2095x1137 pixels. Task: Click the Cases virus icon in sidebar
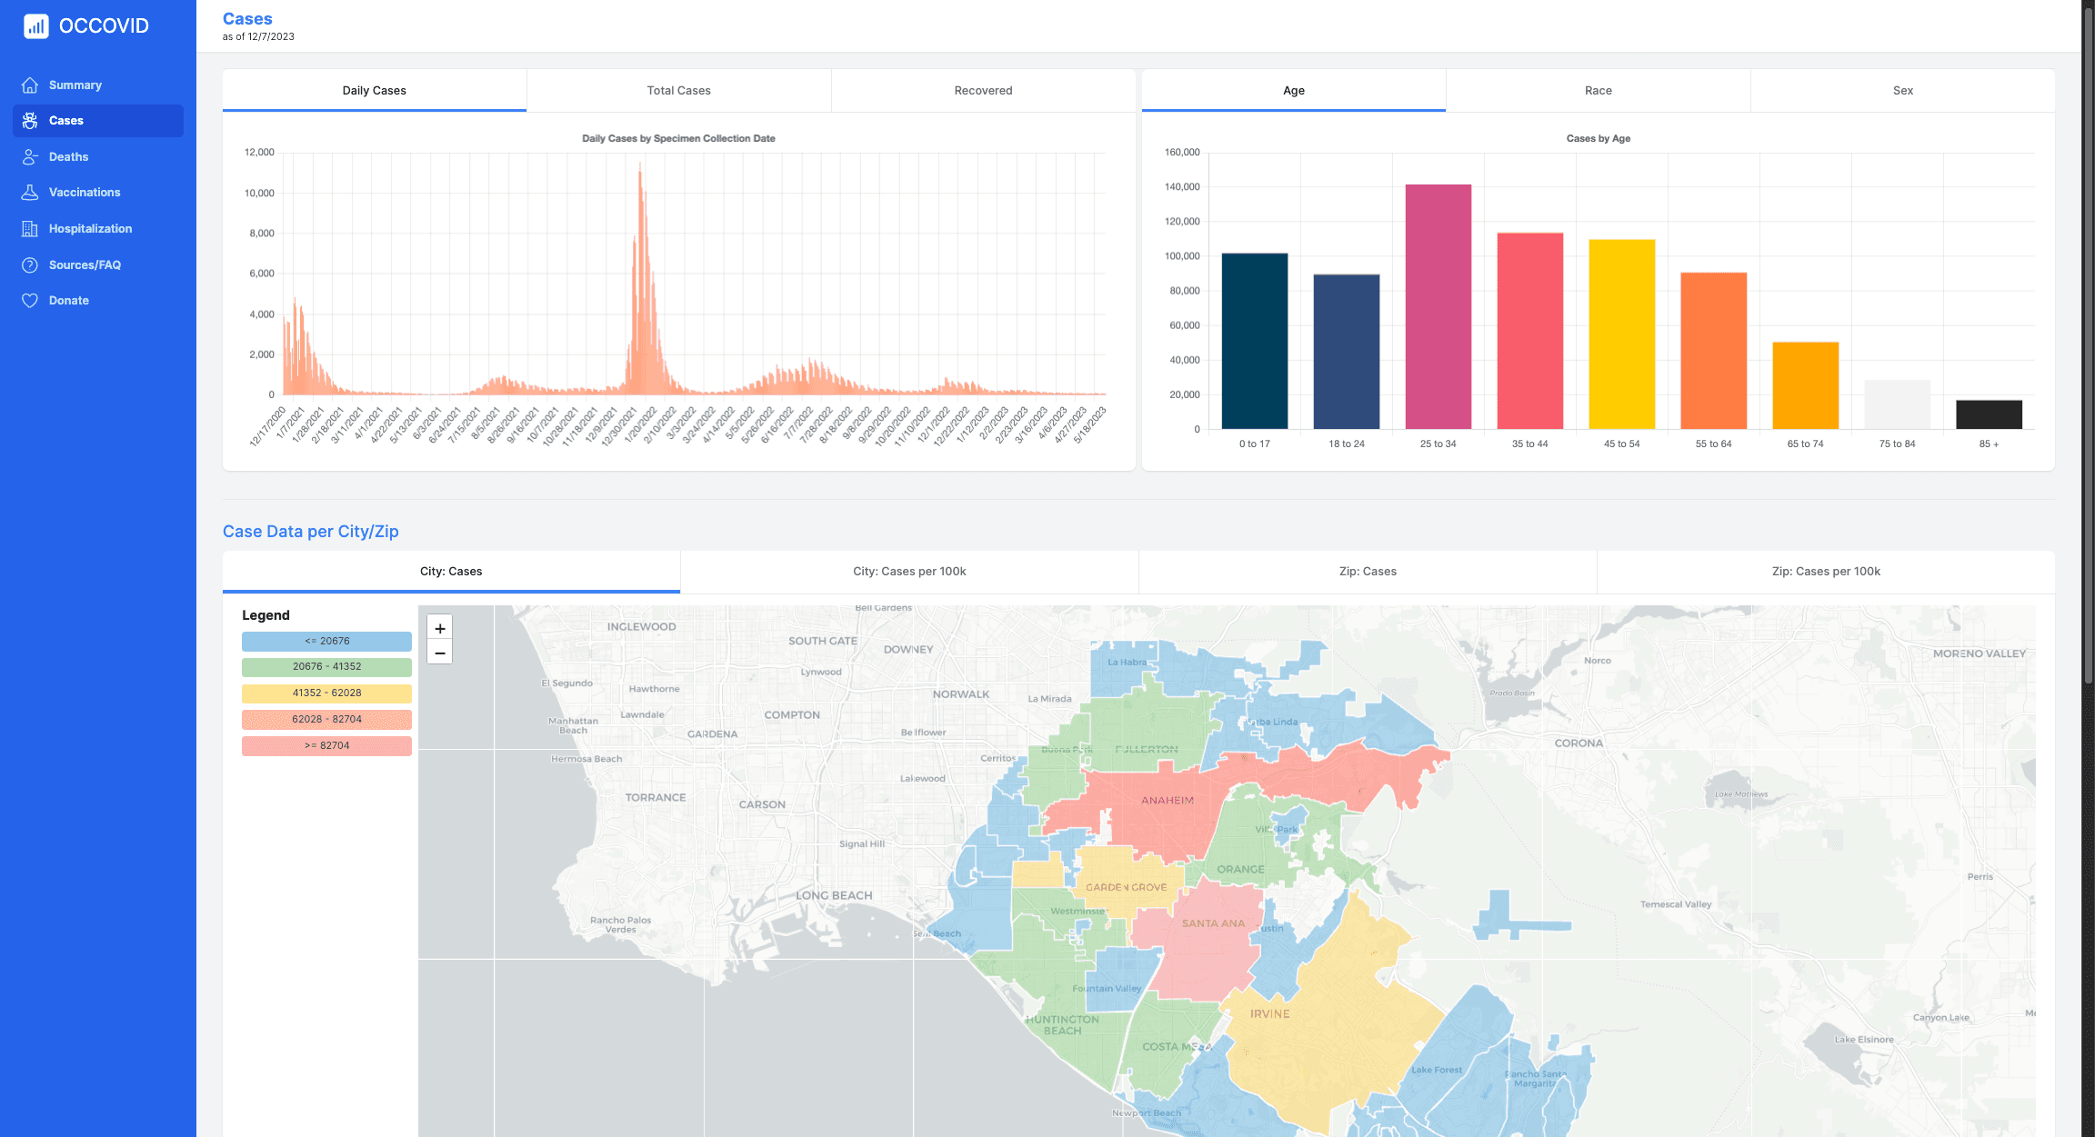coord(30,121)
